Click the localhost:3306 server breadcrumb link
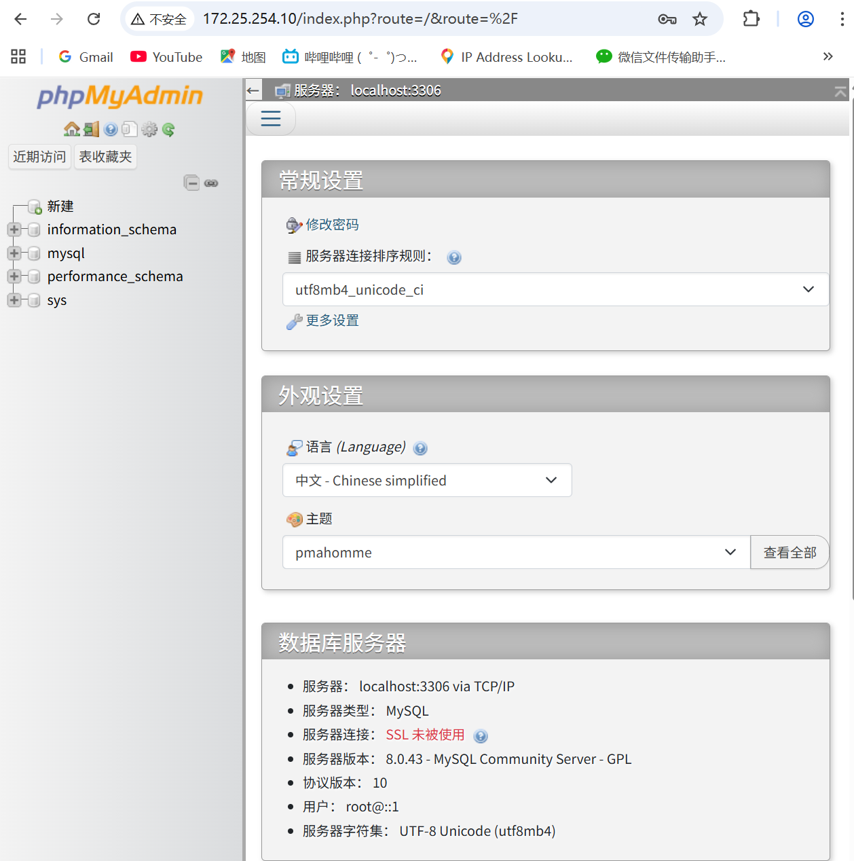The width and height of the screenshot is (854, 861). tap(396, 90)
